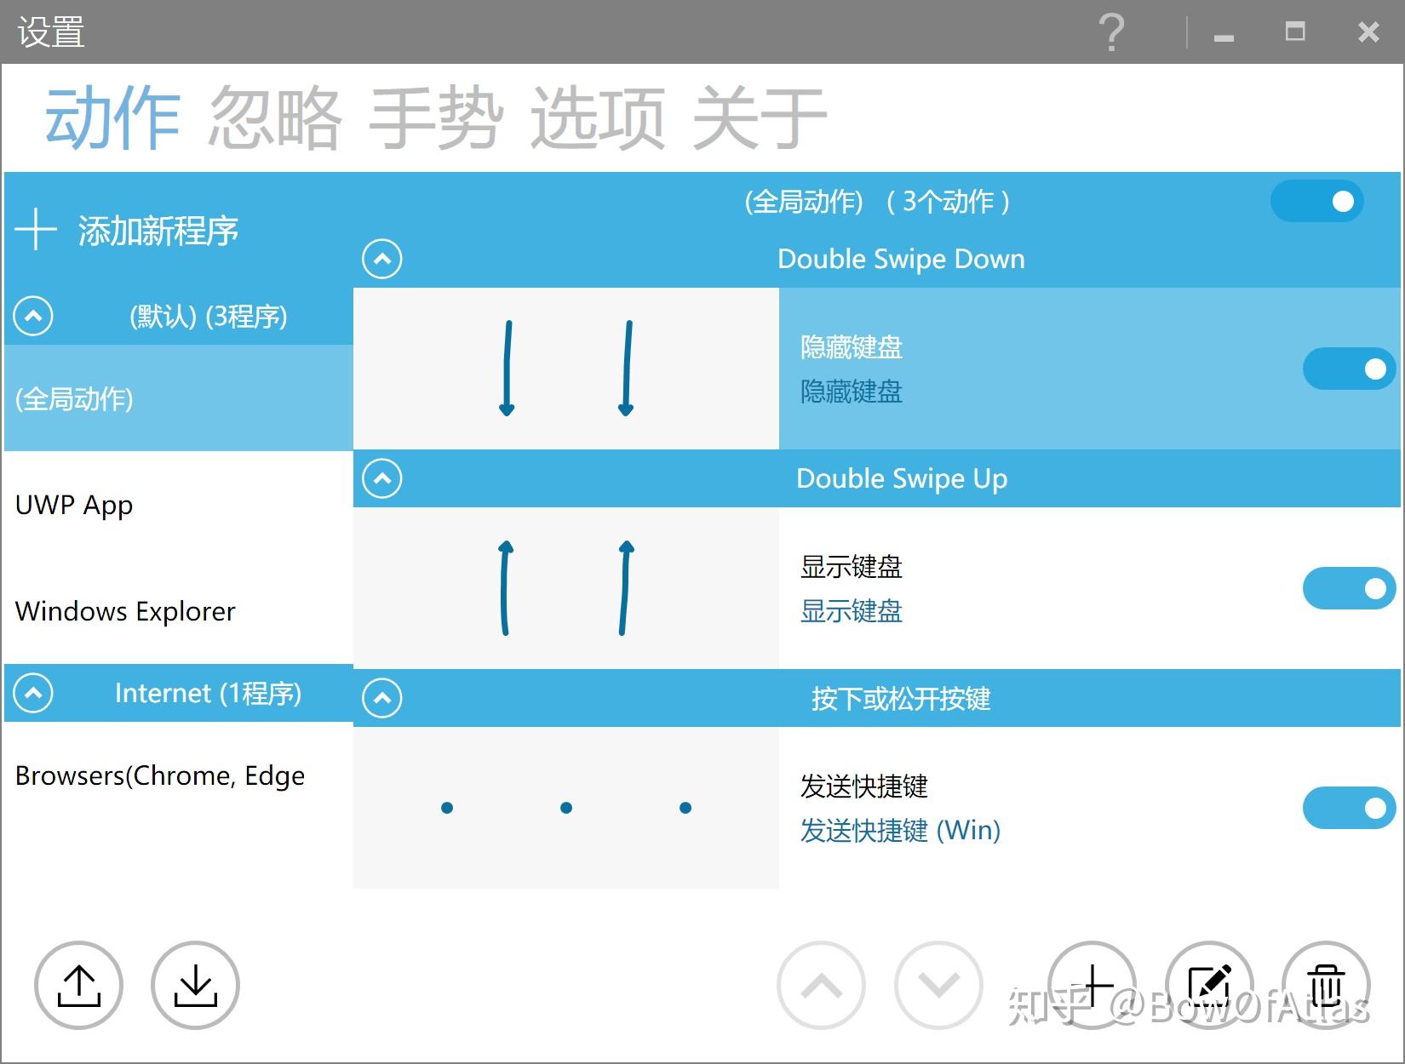Image resolution: width=1405 pixels, height=1064 pixels.
Task: Click the import (download) icon button
Action: (x=195, y=985)
